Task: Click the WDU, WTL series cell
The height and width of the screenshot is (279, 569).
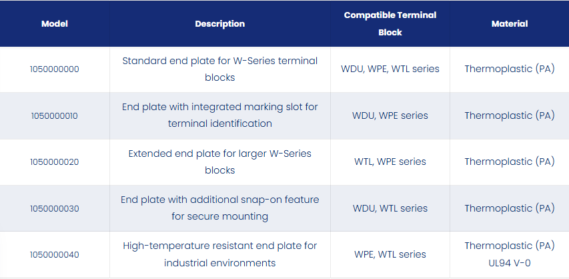Action: 390,208
